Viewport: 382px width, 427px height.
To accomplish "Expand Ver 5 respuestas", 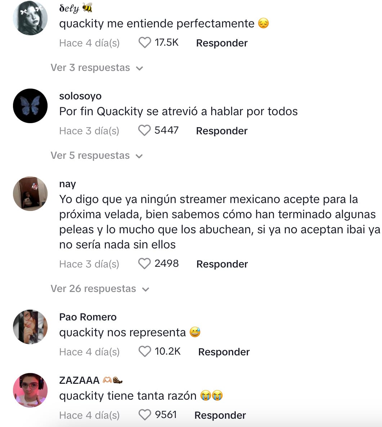I will [97, 156].
